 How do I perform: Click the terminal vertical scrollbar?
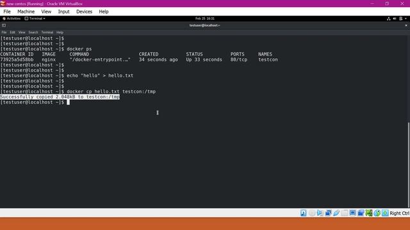point(409,164)
